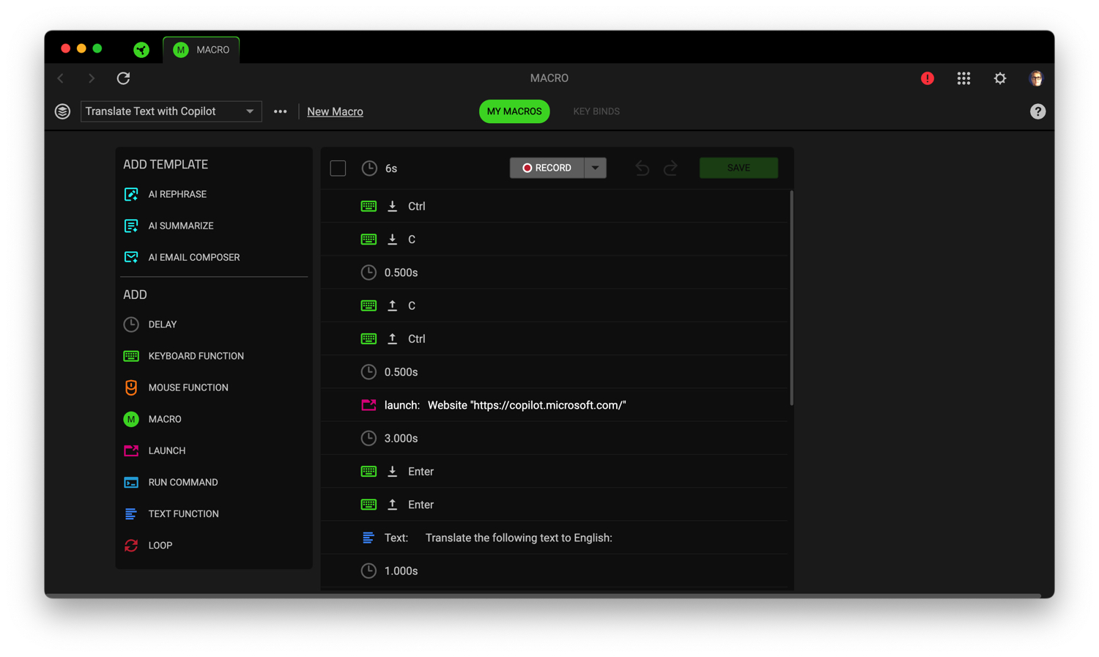The width and height of the screenshot is (1099, 657).
Task: Click the text icon in the Translate row
Action: click(369, 538)
